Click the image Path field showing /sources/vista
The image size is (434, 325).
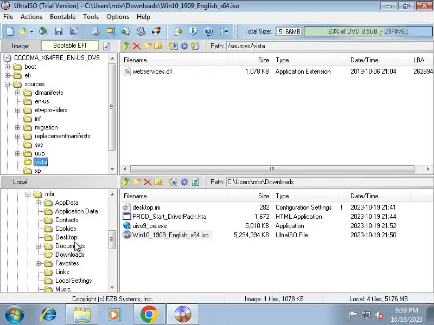point(329,46)
